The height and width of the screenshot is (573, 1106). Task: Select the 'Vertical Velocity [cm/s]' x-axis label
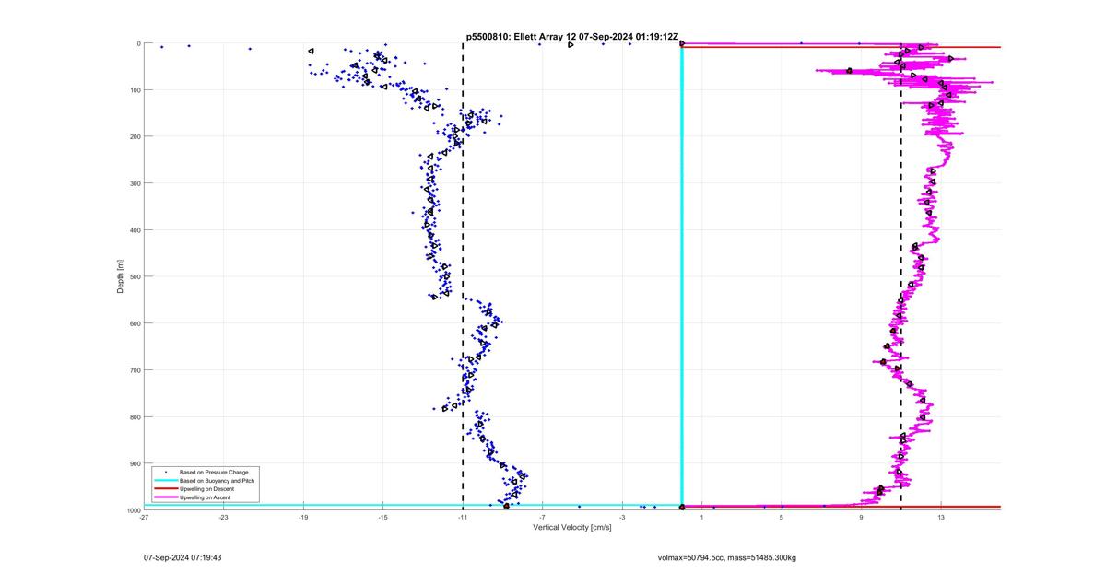tap(572, 527)
